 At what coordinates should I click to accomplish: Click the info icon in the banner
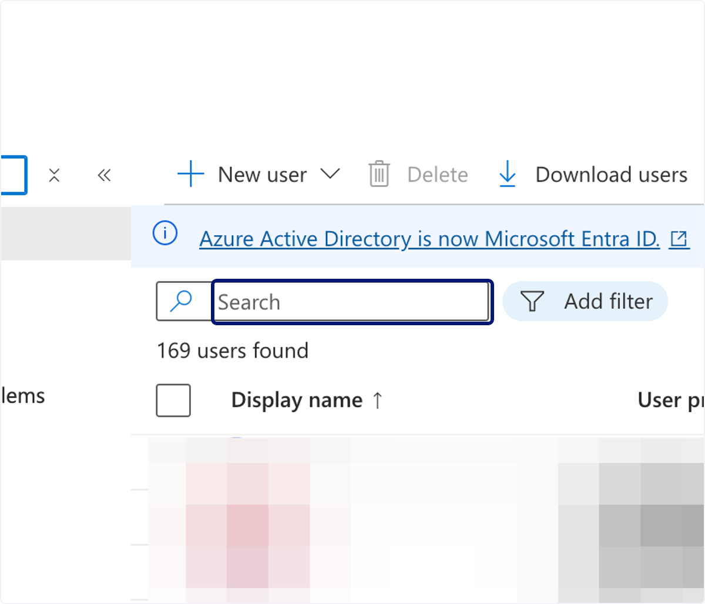click(165, 233)
